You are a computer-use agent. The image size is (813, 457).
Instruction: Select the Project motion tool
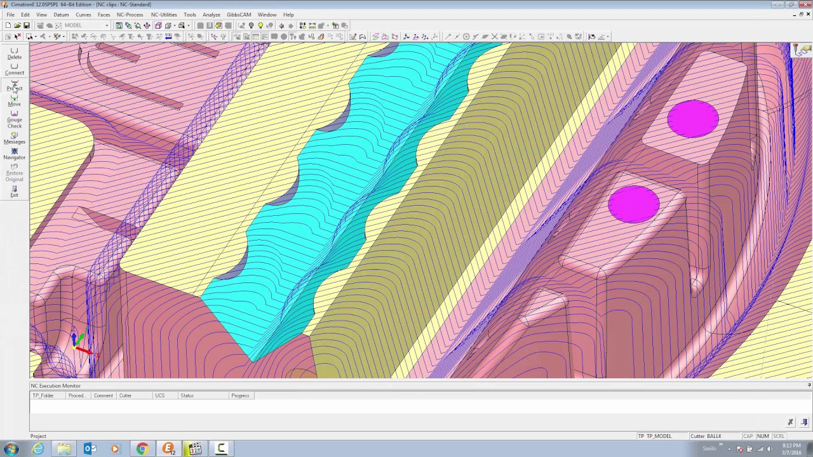tap(14, 86)
